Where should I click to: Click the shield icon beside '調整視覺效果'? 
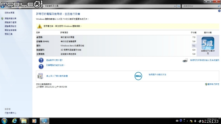tap(2, 19)
